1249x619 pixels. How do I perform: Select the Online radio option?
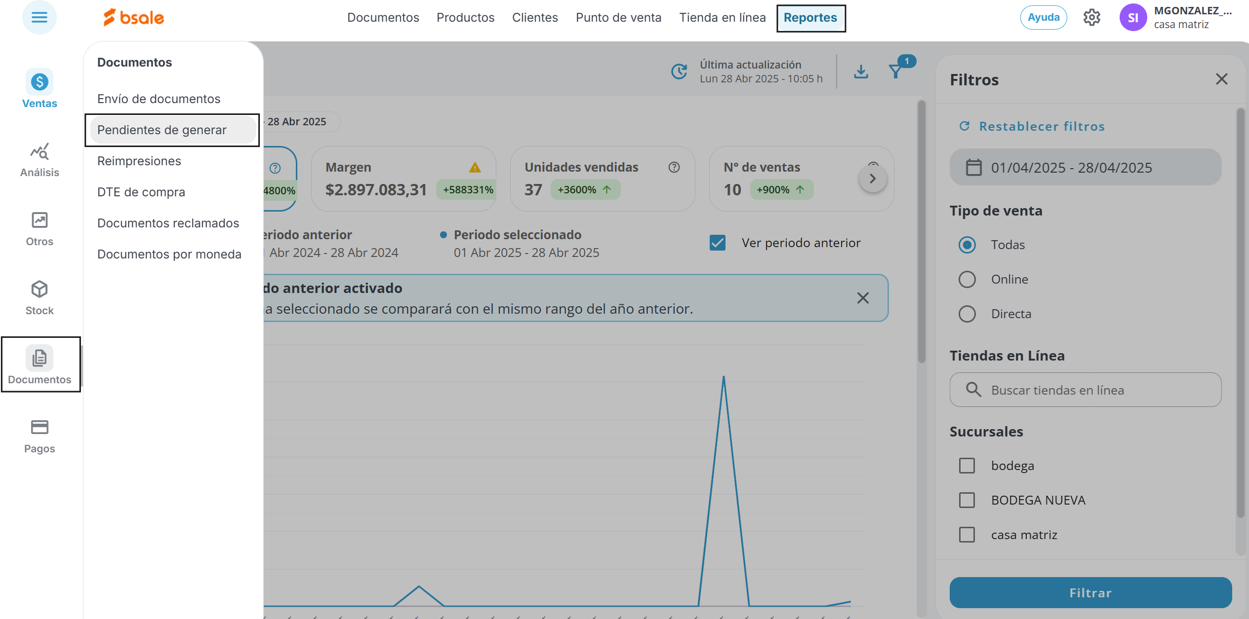[x=967, y=279]
